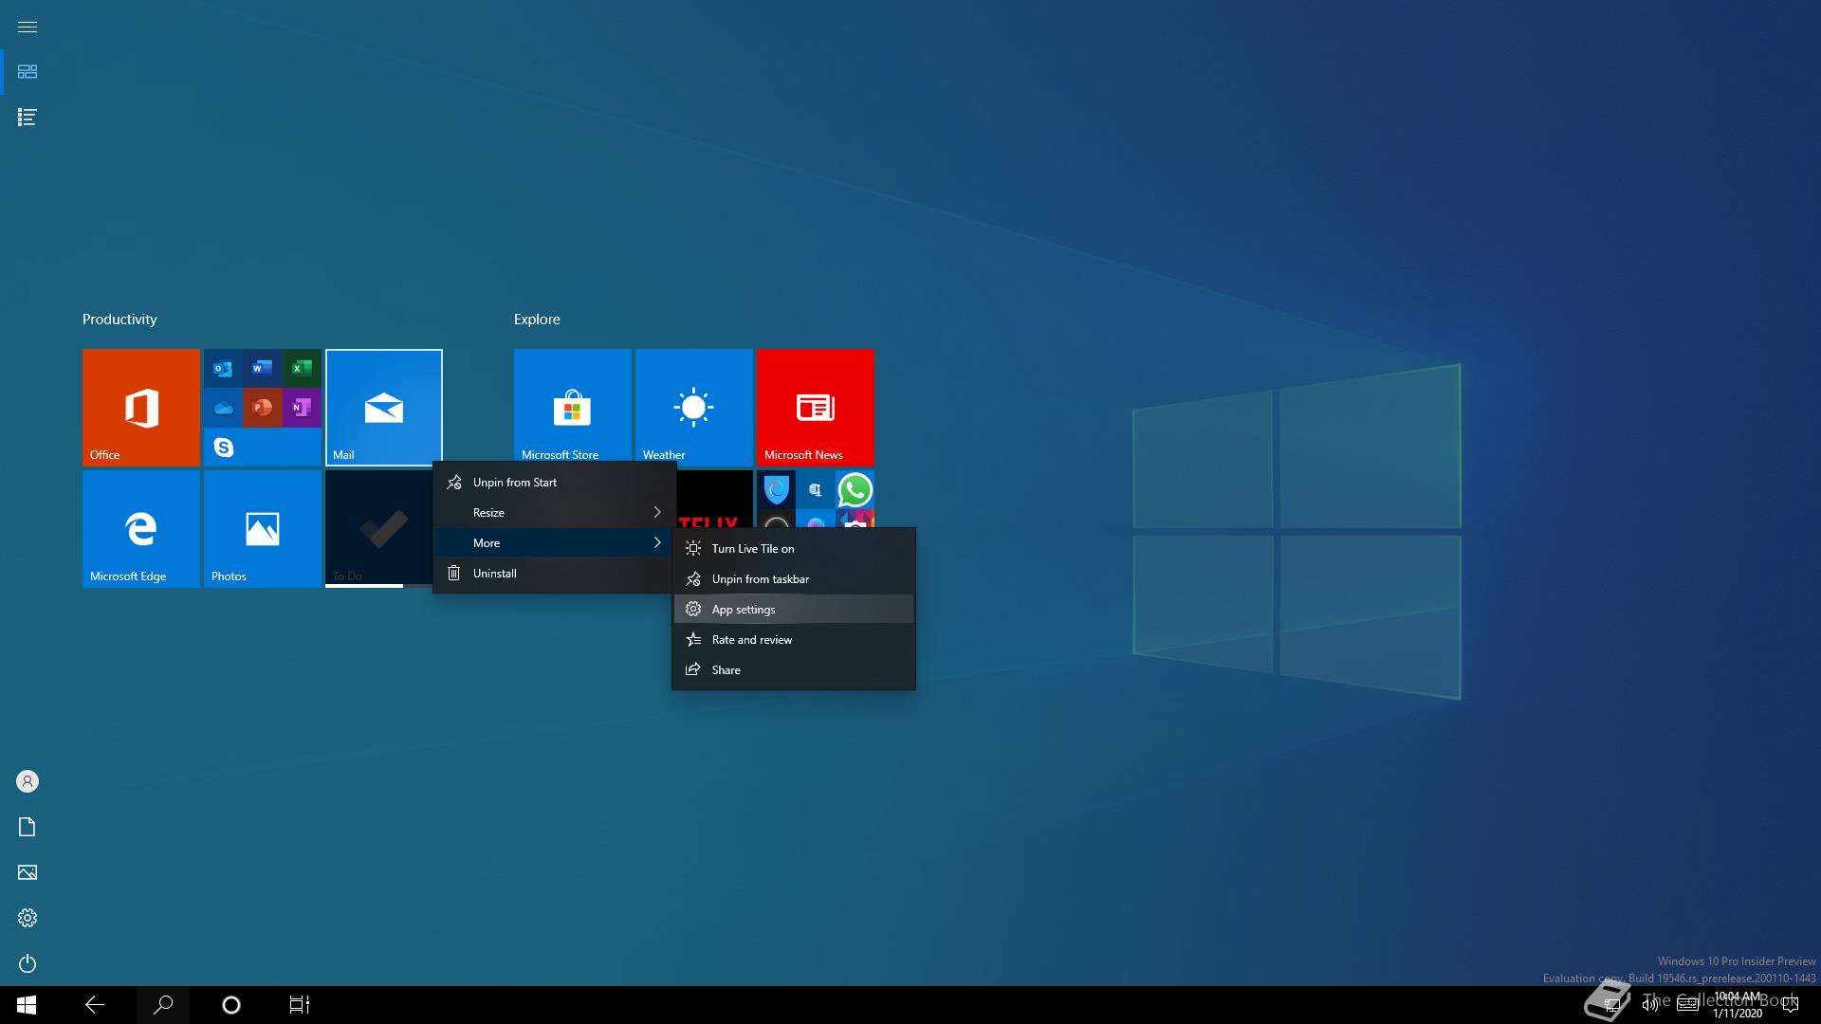Open the volume speaker icon

1650,1005
